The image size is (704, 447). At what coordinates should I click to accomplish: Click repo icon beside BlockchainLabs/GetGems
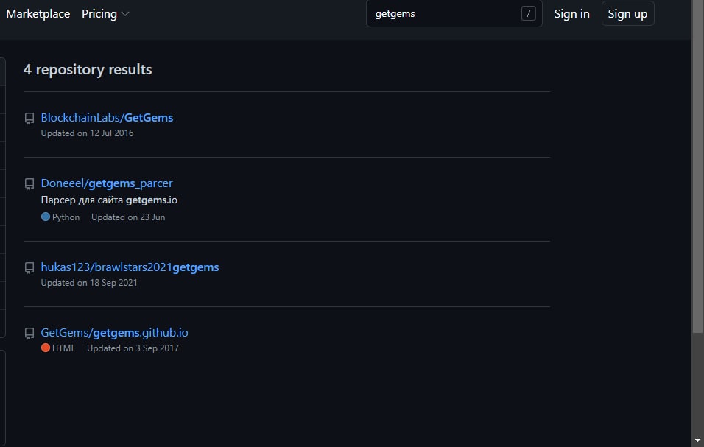pyautogui.click(x=29, y=118)
